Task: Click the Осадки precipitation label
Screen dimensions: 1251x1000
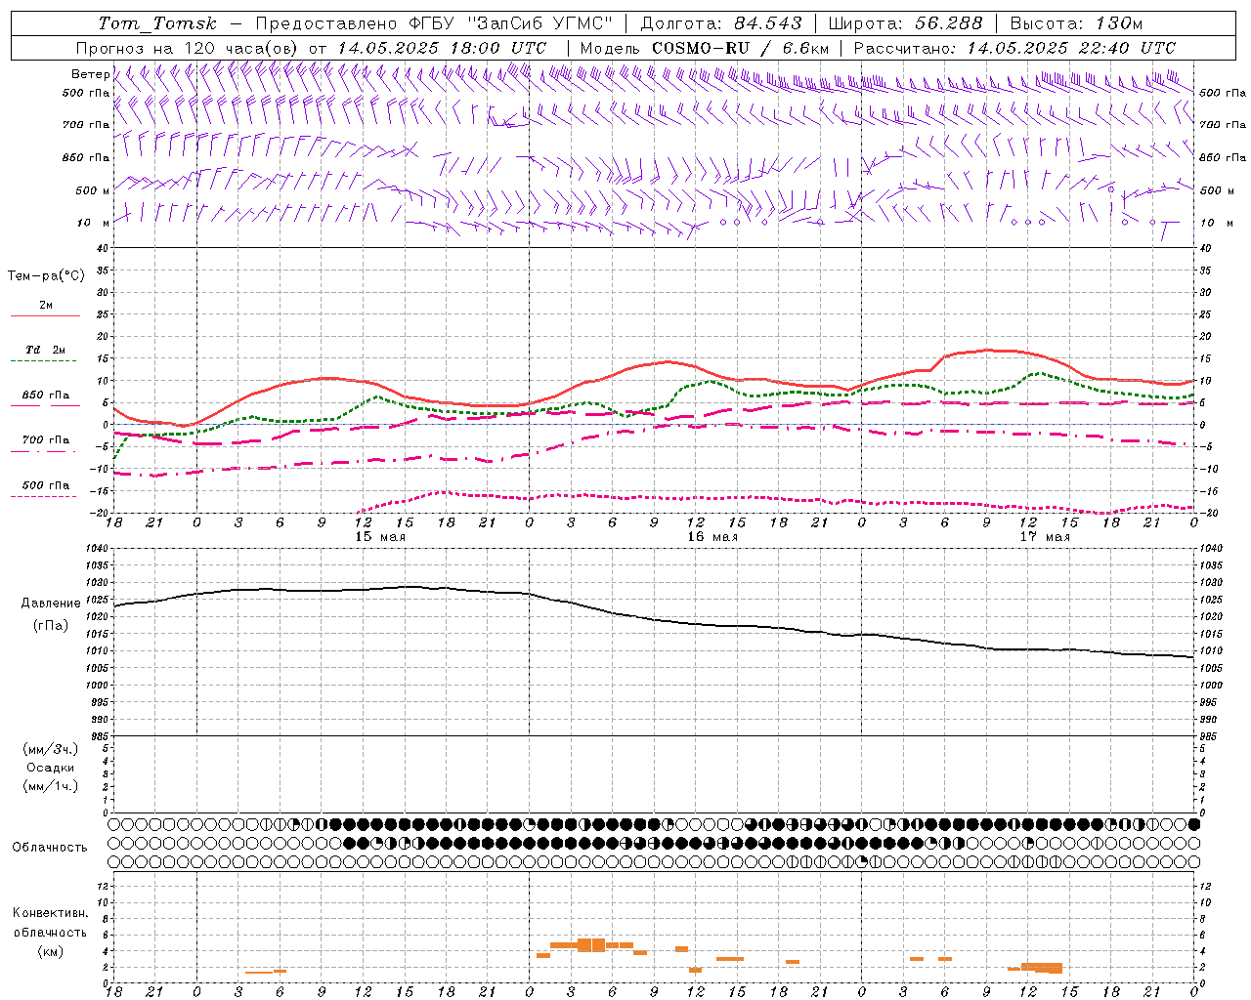Action: coord(51,768)
